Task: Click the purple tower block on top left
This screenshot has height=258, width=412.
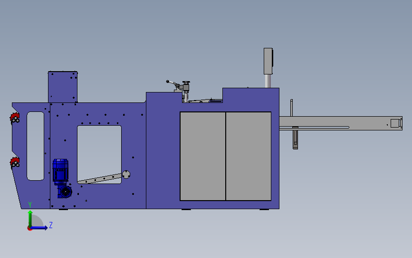Action: point(63,87)
